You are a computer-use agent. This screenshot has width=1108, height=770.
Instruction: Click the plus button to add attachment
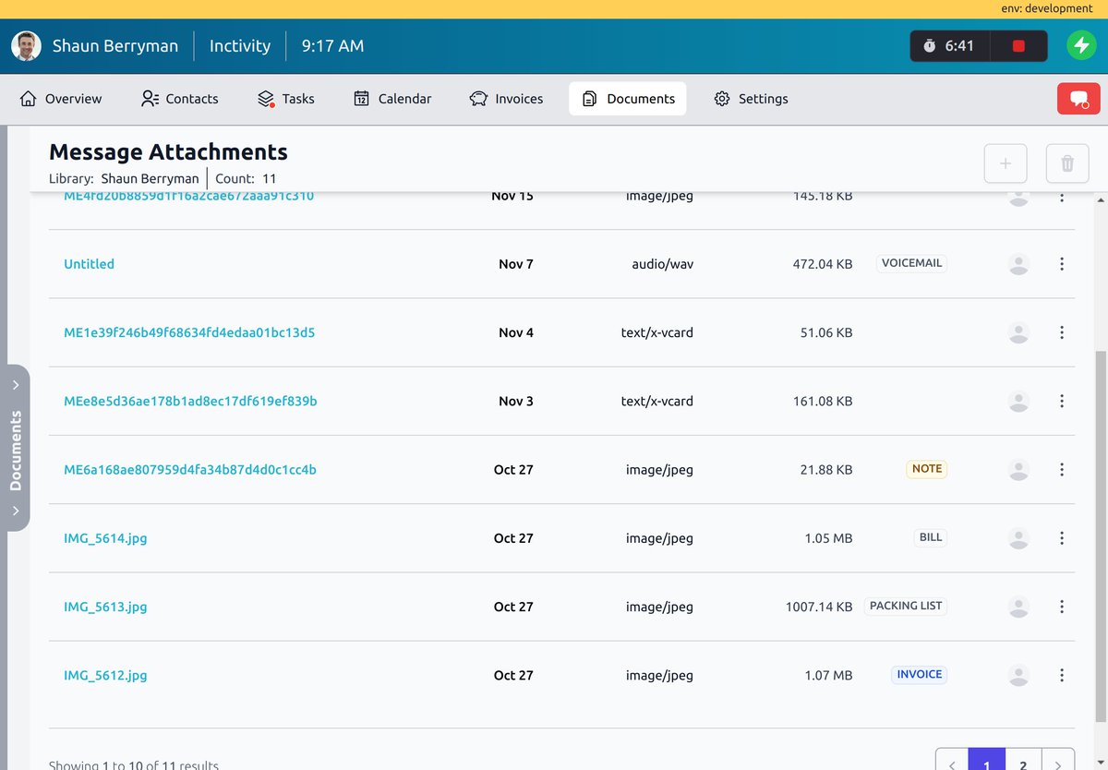point(1006,163)
